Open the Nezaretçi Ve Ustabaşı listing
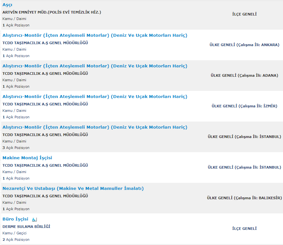 pos(73,188)
